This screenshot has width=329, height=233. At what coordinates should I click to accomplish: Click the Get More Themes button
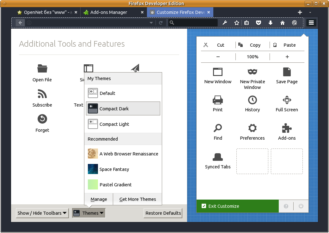(x=137, y=199)
